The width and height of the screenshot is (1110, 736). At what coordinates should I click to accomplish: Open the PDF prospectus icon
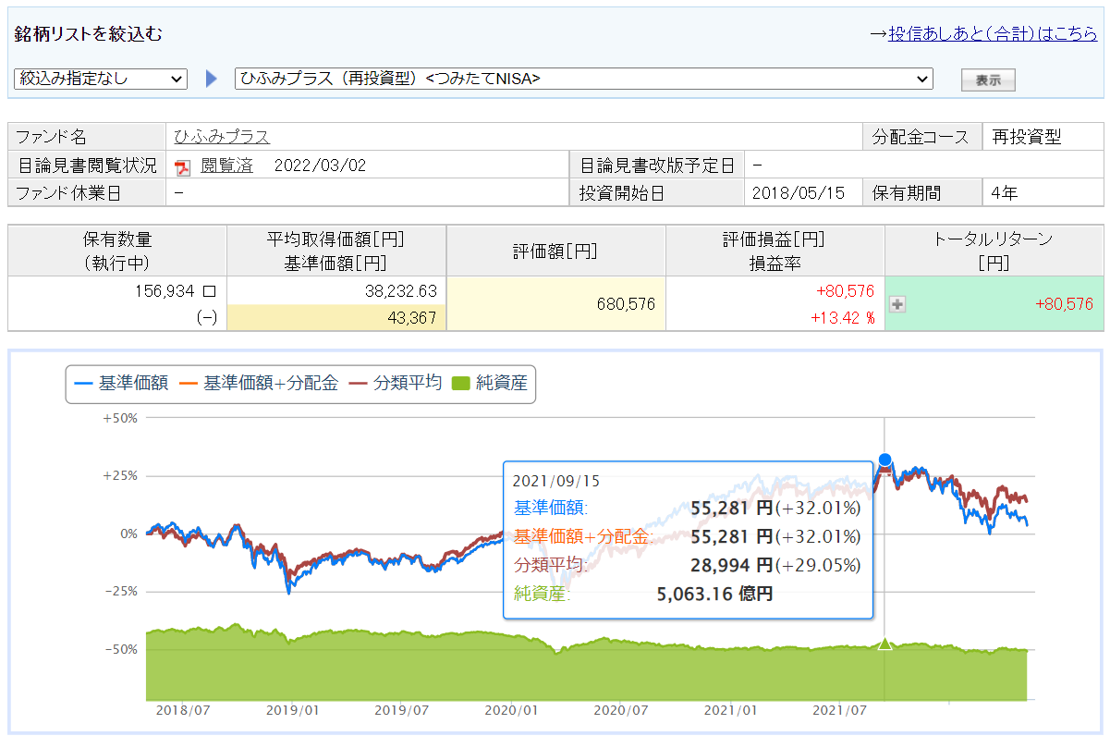click(183, 167)
